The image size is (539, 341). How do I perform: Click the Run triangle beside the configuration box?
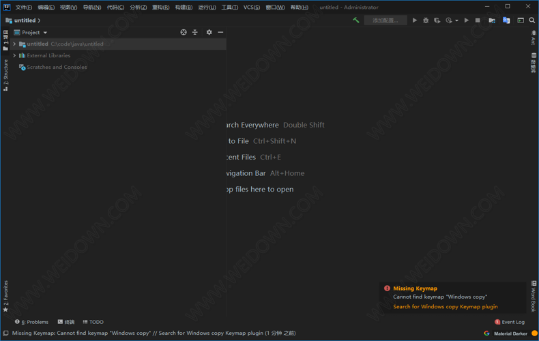[415, 20]
